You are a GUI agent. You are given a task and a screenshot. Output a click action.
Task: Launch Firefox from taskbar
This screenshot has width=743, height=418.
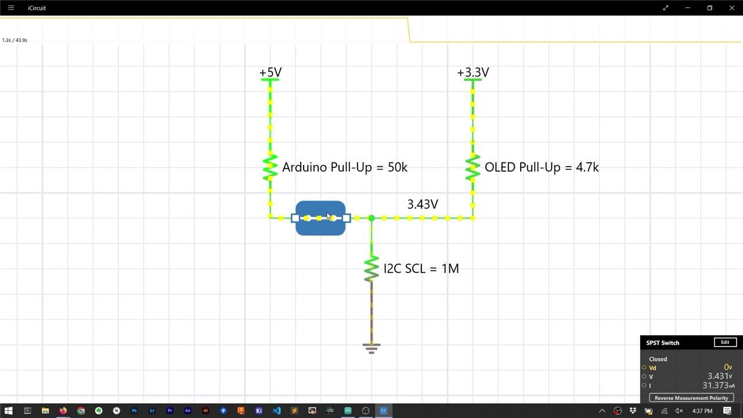click(63, 410)
